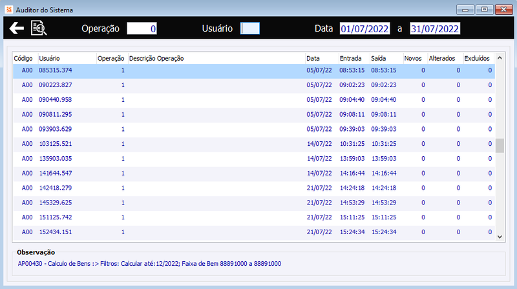The image size is (517, 289).
Task: Click entry time 09:39:03 in Entrada column
Action: coord(352,129)
